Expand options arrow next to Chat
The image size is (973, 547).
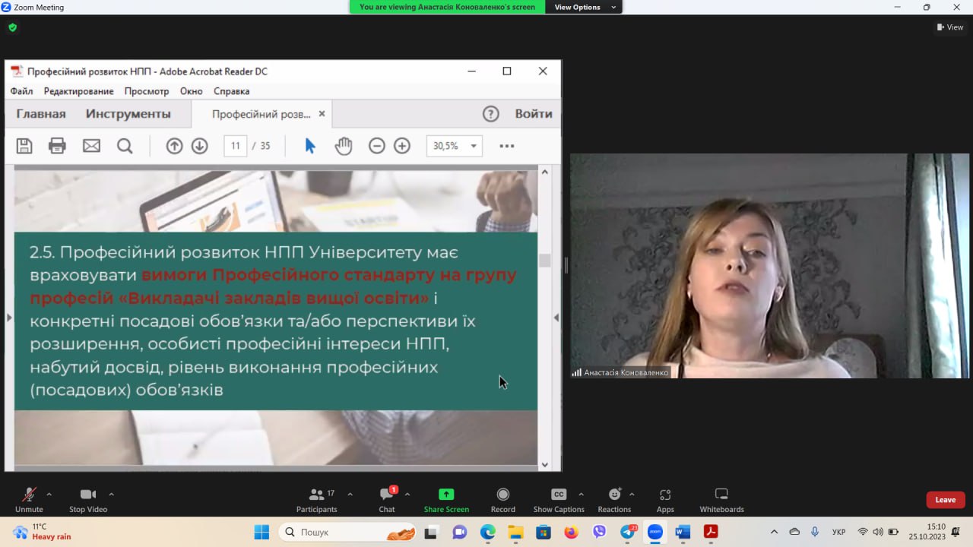click(407, 494)
